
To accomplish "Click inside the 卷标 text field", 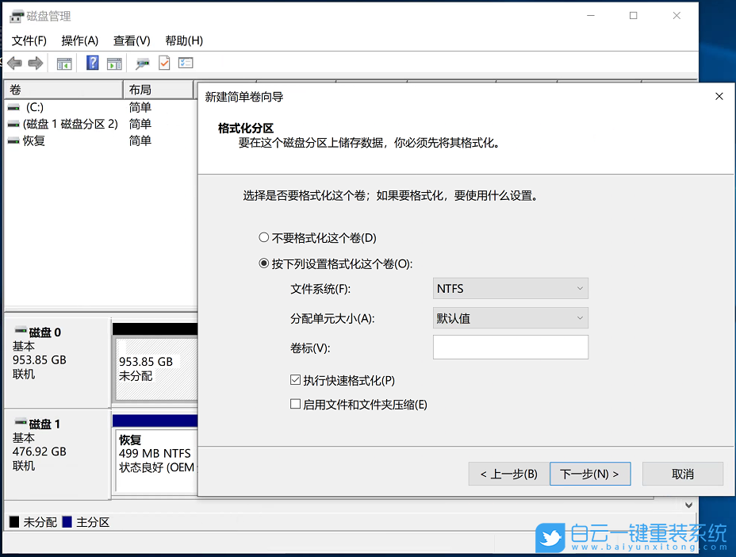I will (x=510, y=347).
